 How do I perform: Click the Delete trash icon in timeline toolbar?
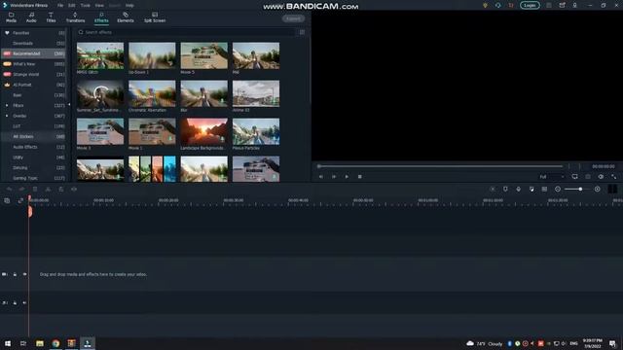coord(35,190)
